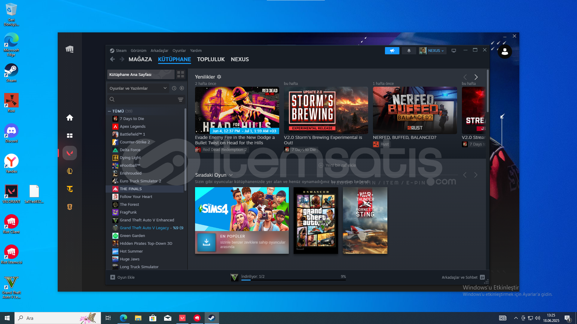Open Steam notifications bell
Viewport: 577px width, 324px height.
point(409,51)
